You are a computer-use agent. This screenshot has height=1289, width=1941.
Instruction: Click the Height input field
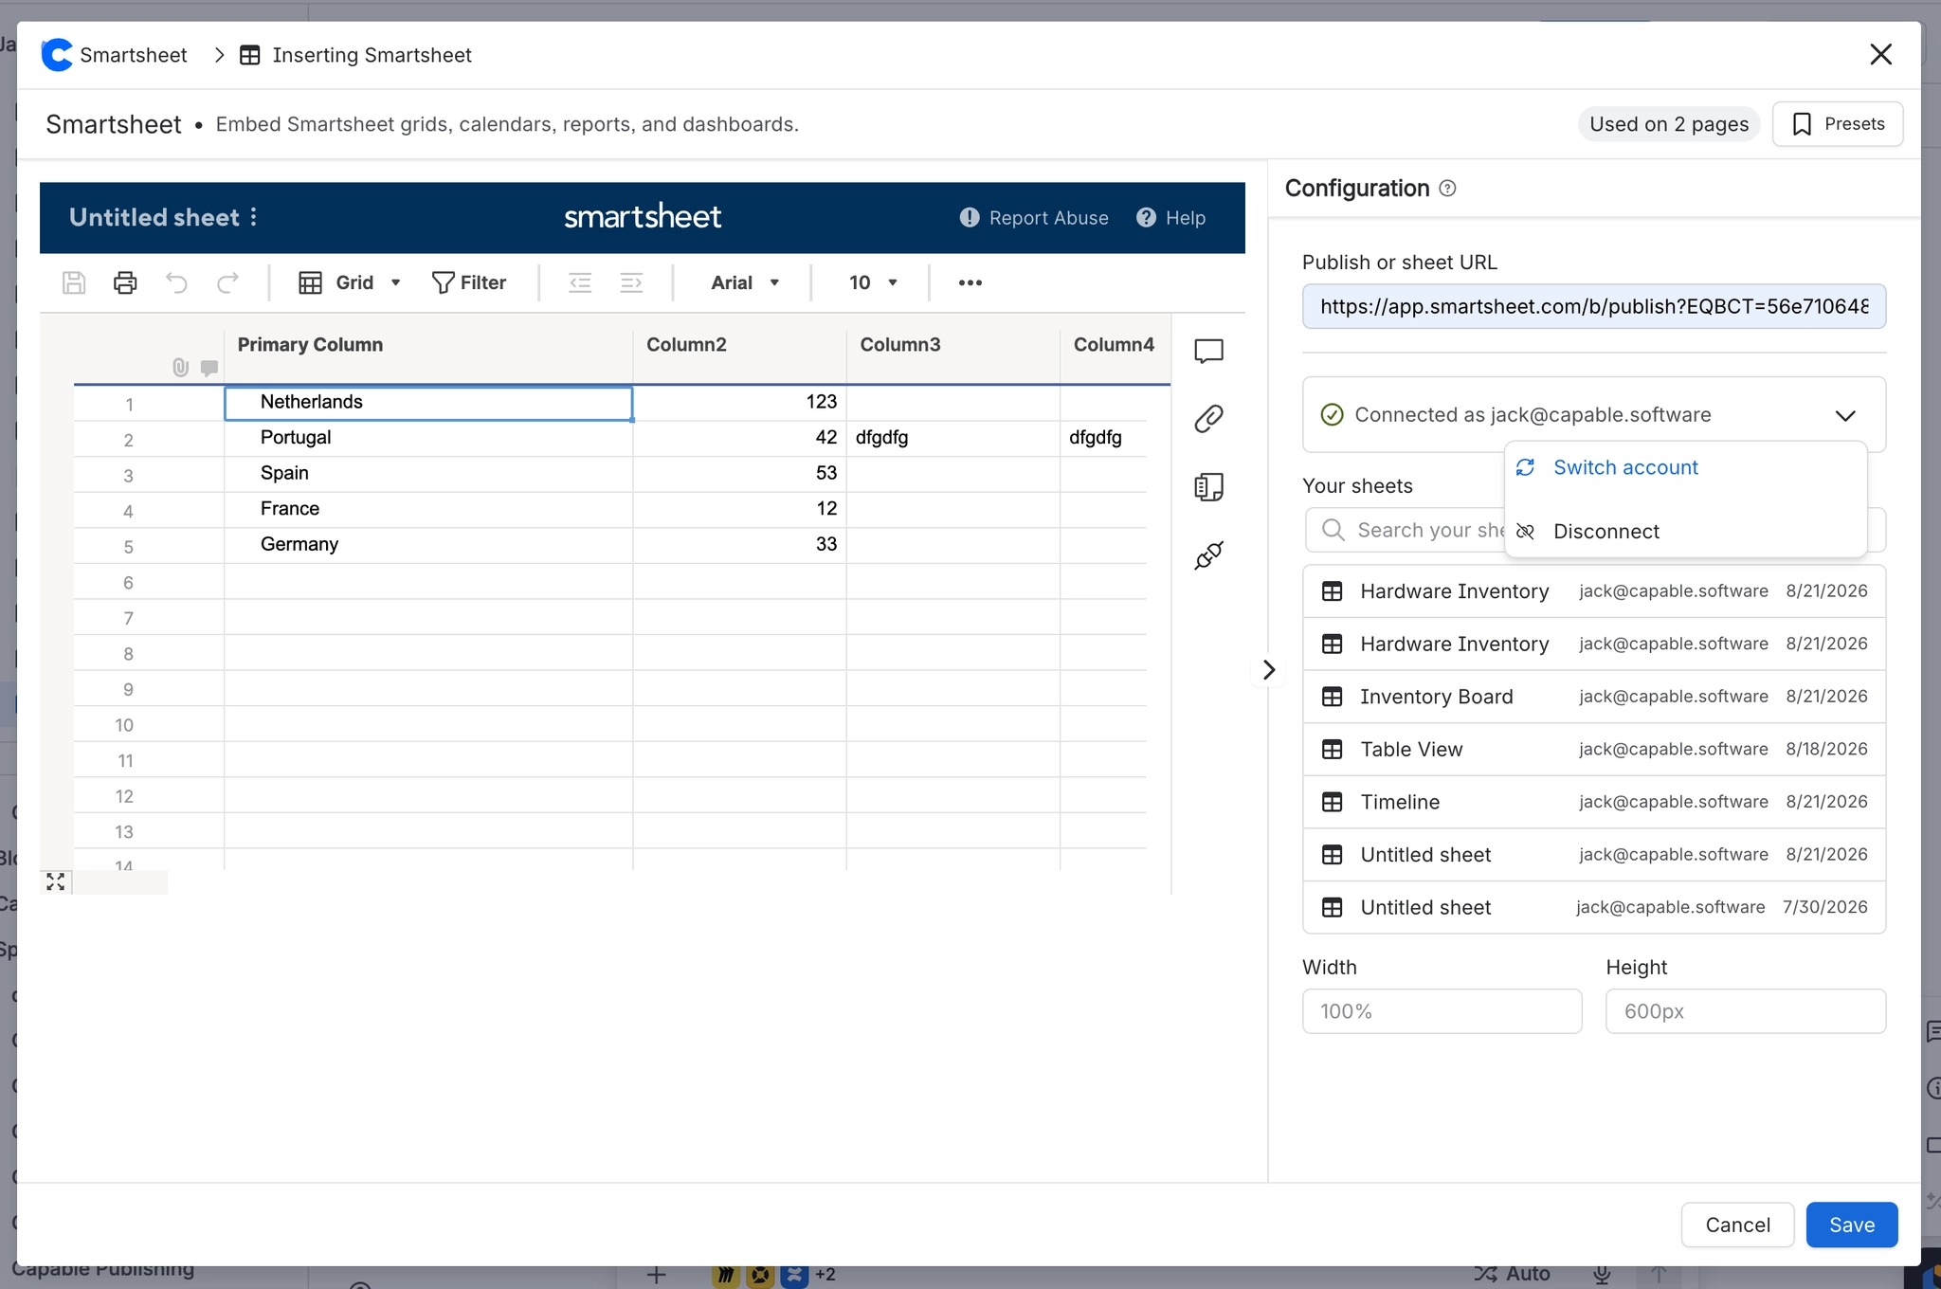1746,1011
